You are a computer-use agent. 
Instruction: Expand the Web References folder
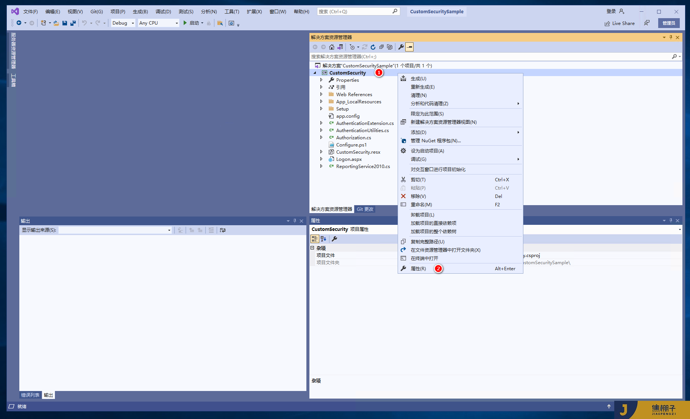tap(321, 94)
